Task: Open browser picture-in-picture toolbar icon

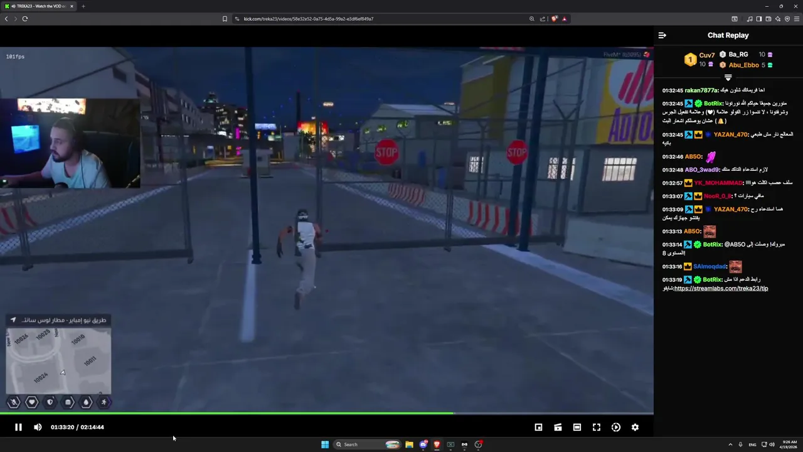Action: 735,19
